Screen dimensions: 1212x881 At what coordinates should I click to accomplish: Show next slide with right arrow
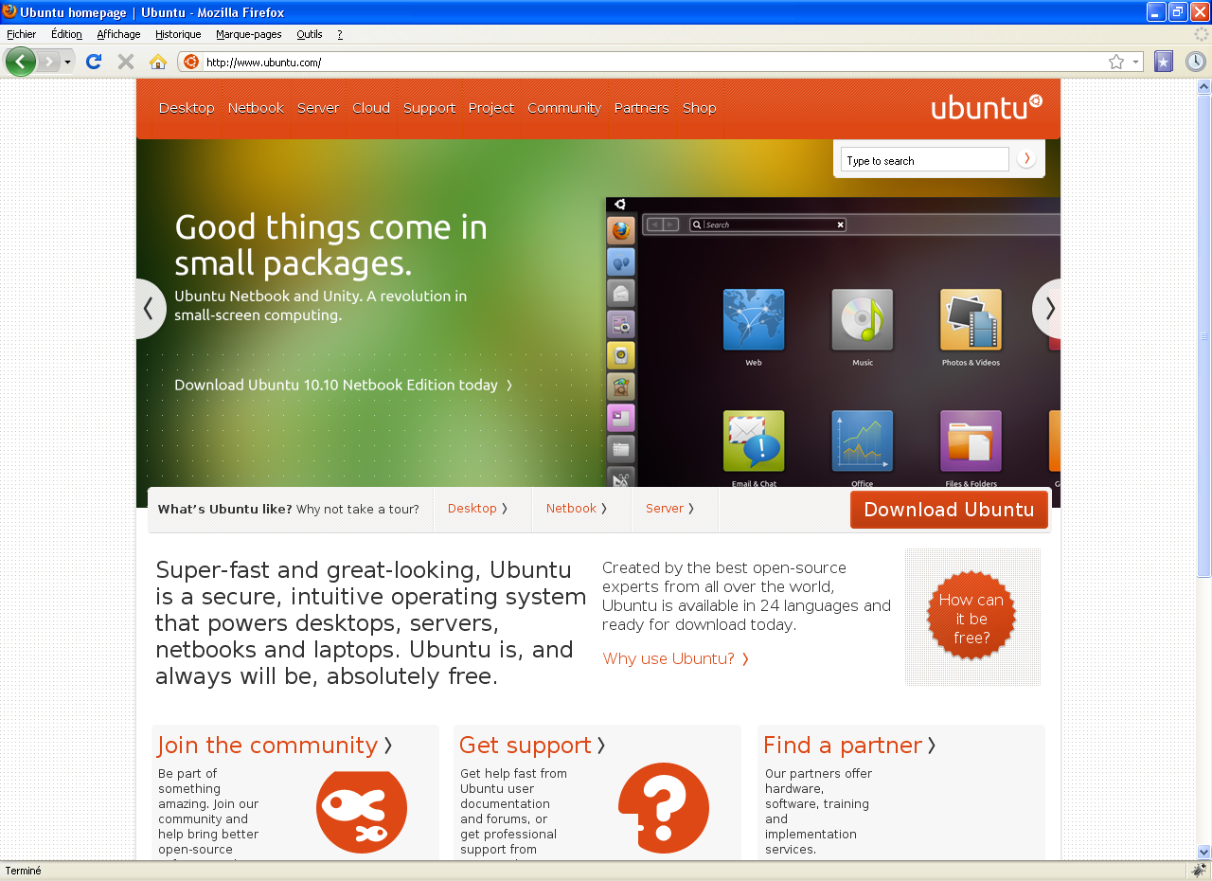click(1048, 309)
